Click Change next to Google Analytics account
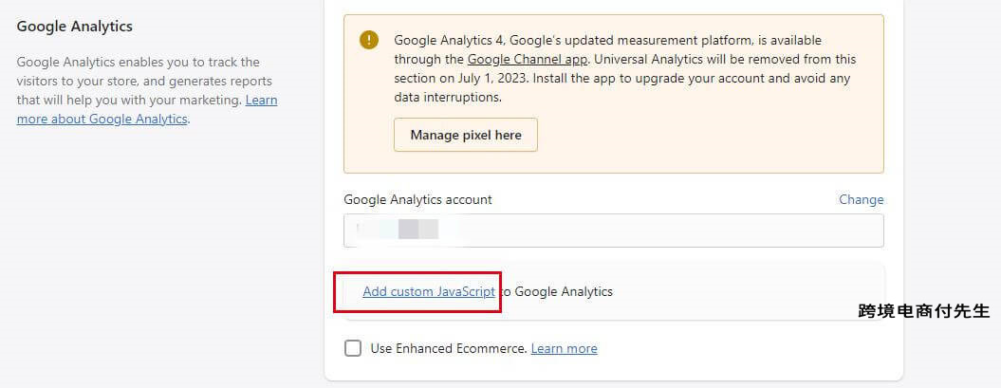The height and width of the screenshot is (388, 1001). pyautogui.click(x=861, y=199)
